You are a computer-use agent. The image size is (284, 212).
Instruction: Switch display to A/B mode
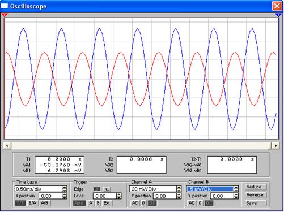[45, 203]
